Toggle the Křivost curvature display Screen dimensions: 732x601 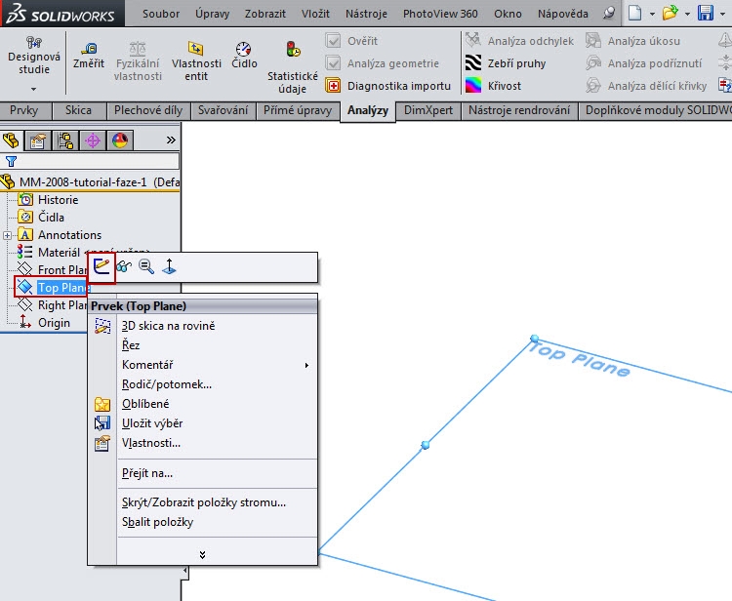point(493,86)
